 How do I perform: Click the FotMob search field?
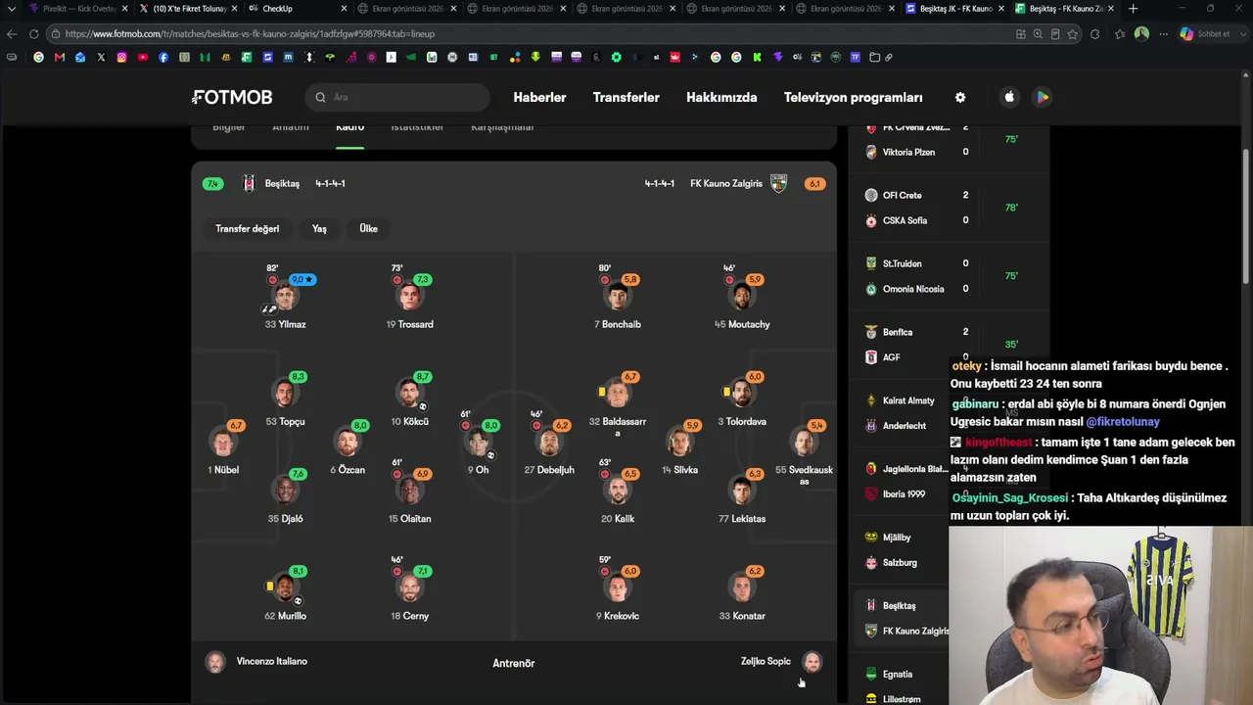coord(396,97)
